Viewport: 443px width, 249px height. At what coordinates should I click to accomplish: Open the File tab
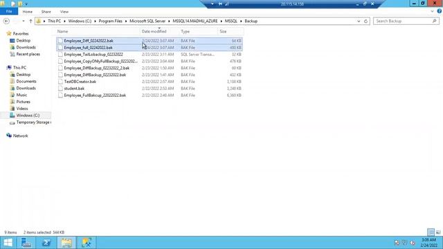click(9, 12)
